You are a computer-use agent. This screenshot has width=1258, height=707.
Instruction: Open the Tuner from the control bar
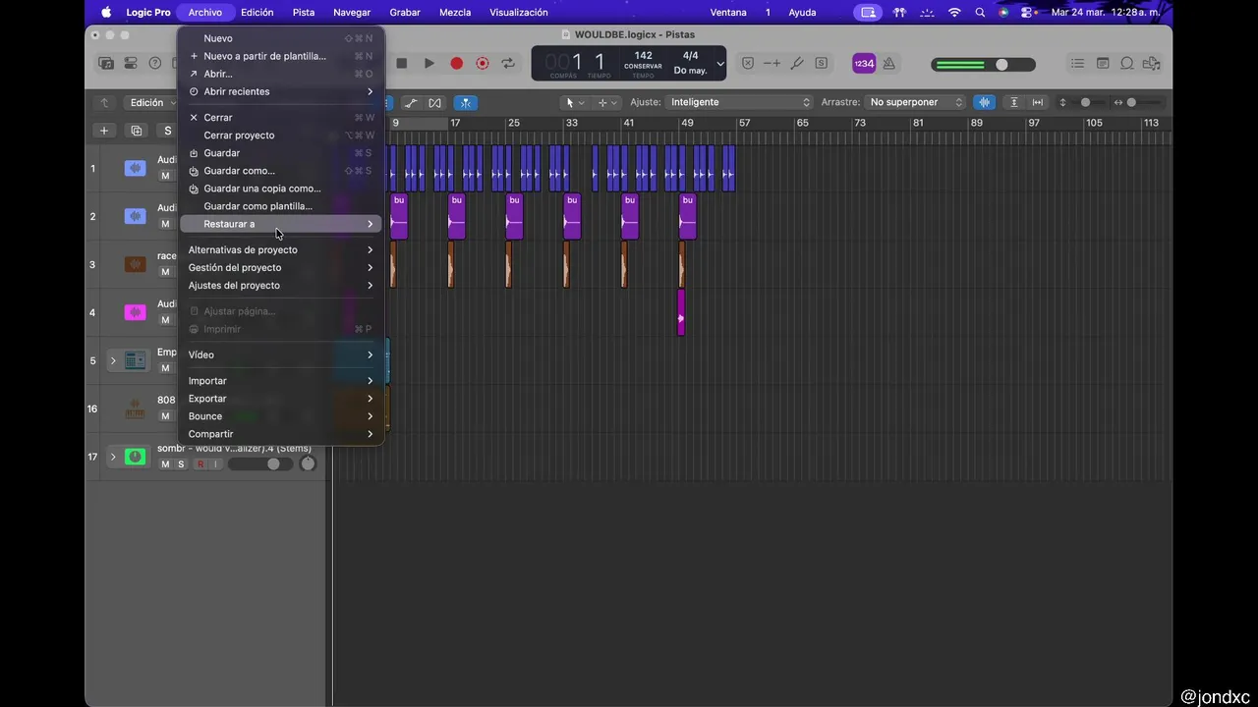[x=797, y=63]
